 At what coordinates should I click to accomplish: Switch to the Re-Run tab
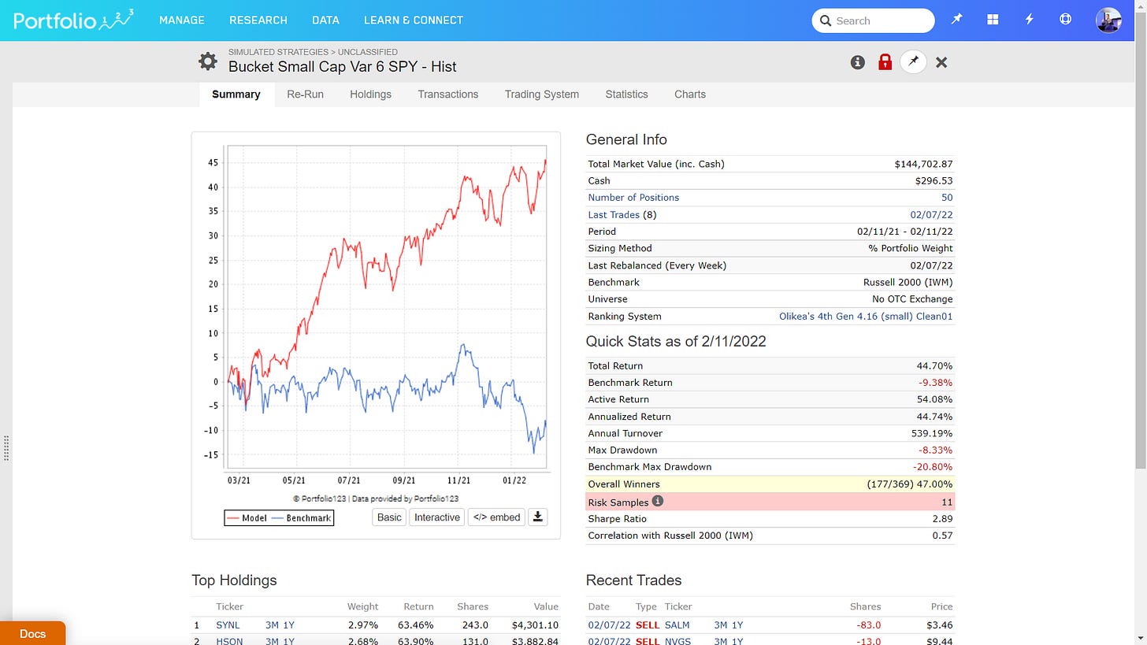coord(305,95)
